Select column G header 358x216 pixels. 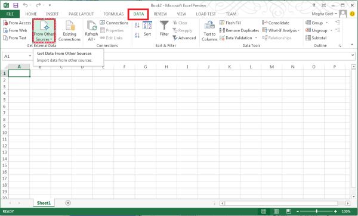coord(146,67)
